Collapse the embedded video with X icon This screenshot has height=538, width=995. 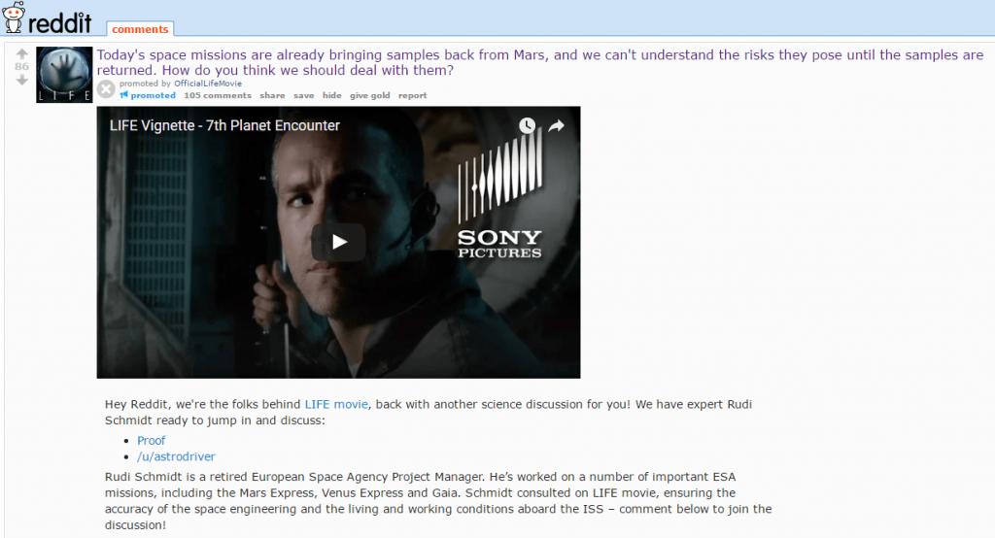coord(107,89)
